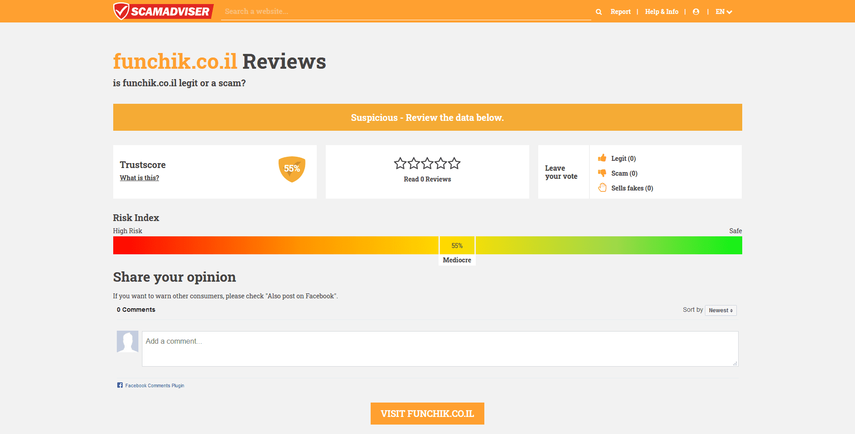Select the third rating star
The height and width of the screenshot is (434, 855).
(427, 163)
